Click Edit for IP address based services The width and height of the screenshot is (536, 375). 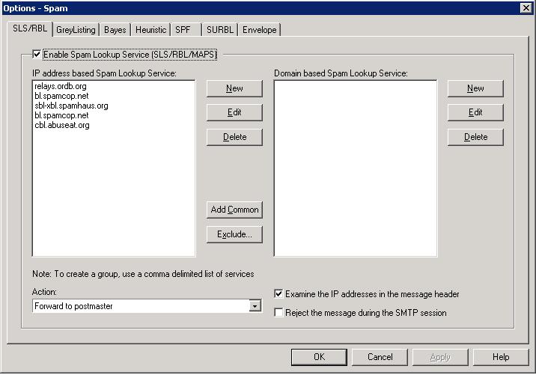point(234,112)
